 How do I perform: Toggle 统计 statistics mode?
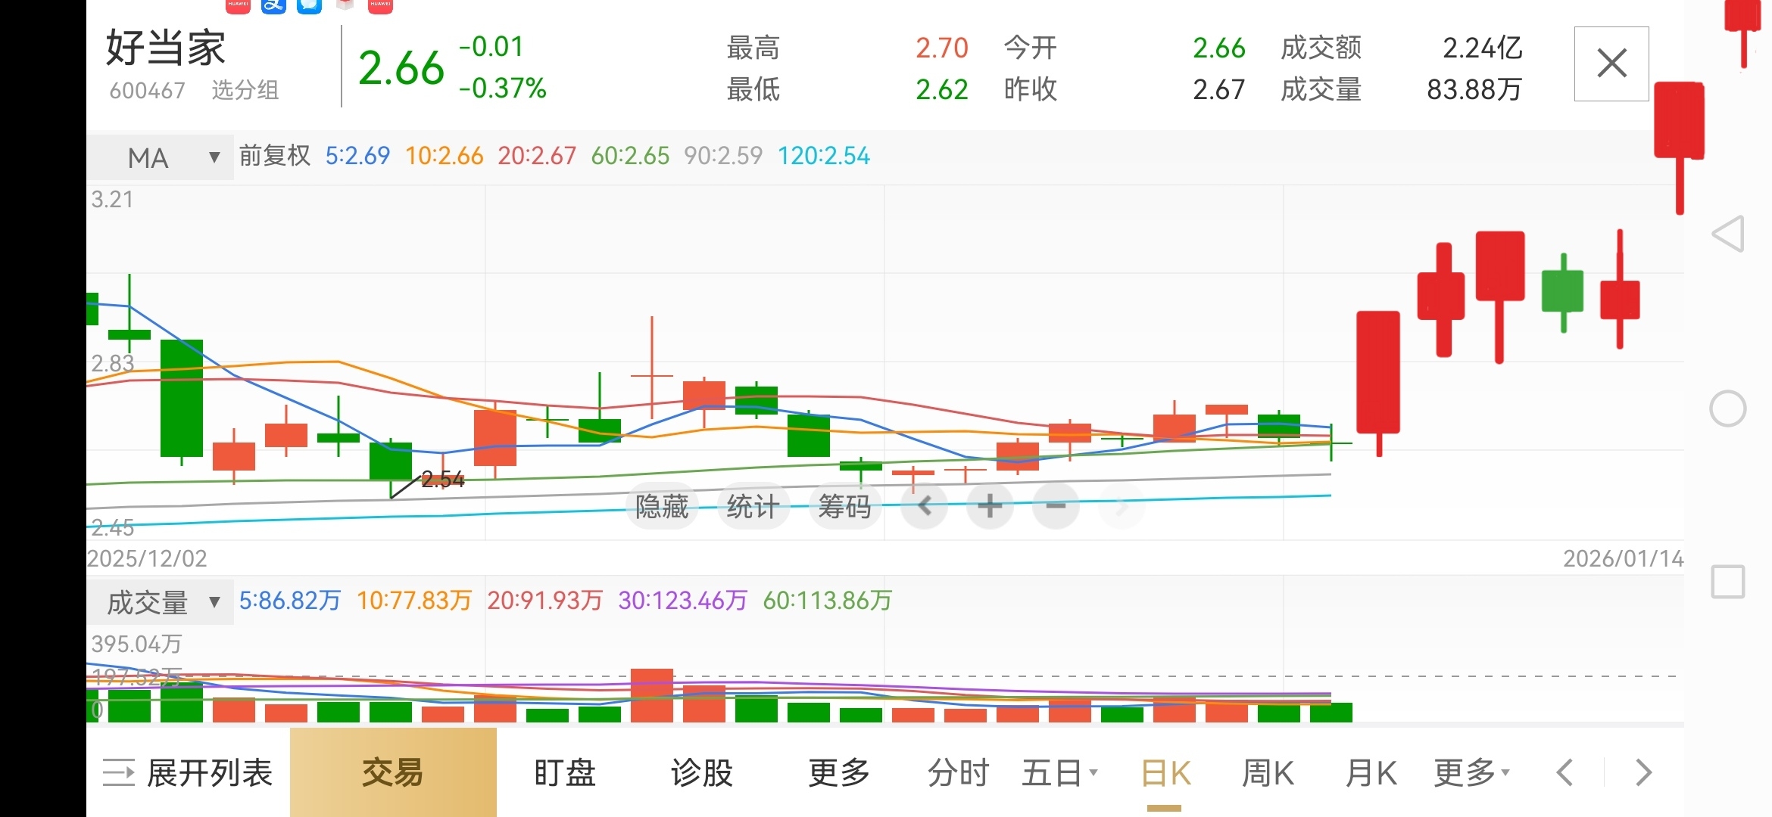point(753,506)
